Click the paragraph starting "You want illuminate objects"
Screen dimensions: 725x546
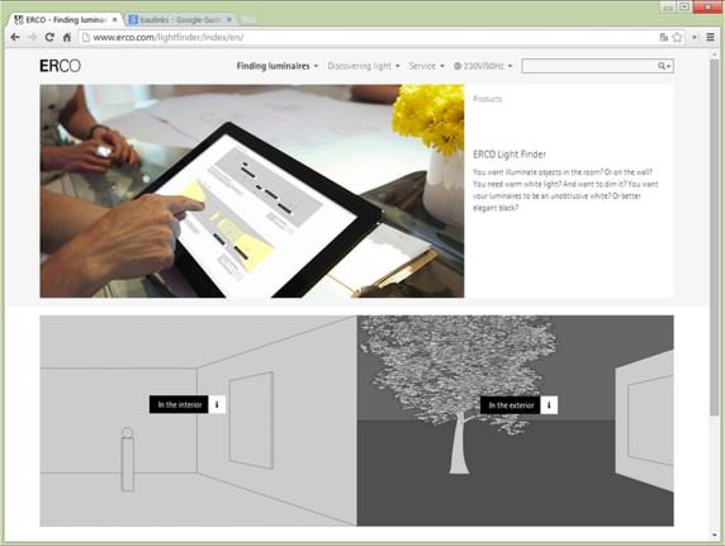click(565, 190)
